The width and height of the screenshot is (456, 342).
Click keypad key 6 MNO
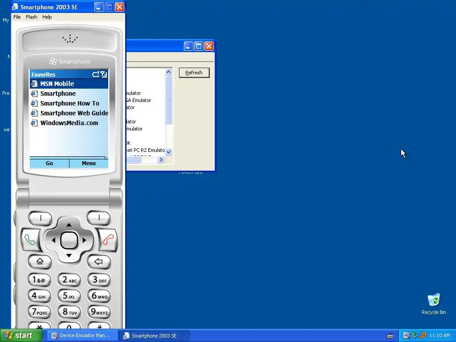click(99, 296)
